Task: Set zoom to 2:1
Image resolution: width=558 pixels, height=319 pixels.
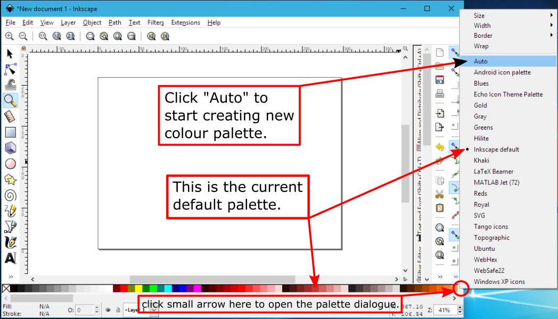Action: pos(70,36)
